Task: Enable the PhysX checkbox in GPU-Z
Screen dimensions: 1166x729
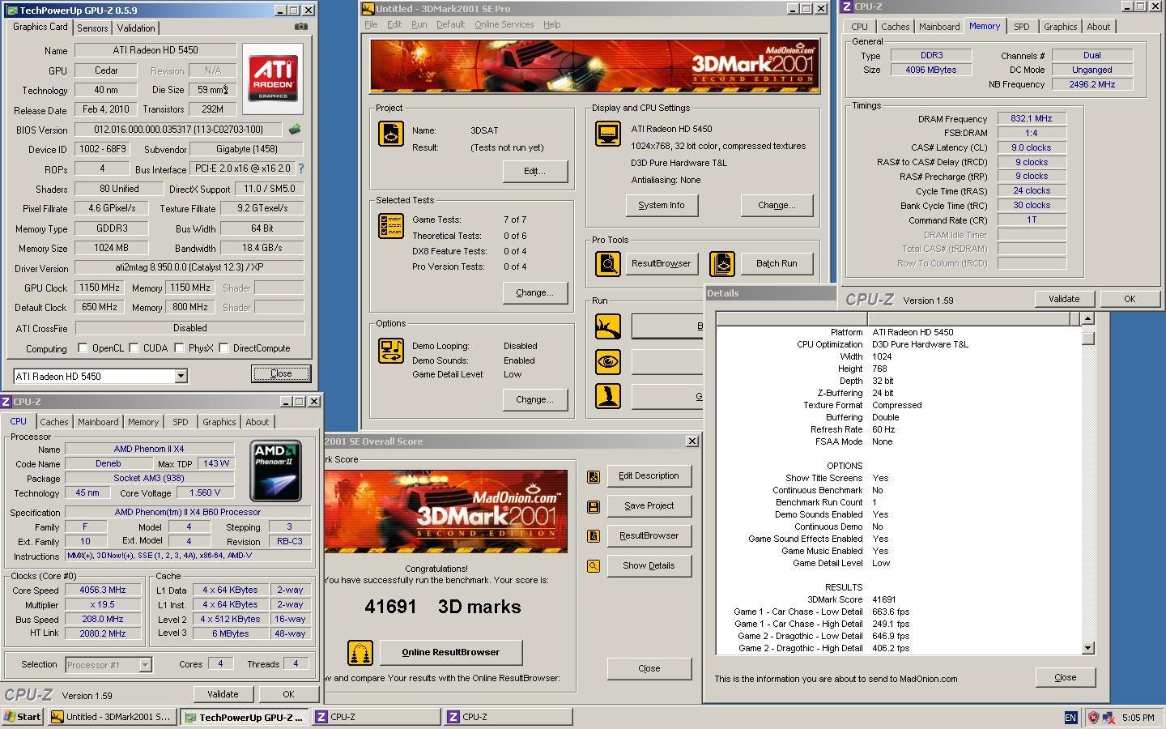Action: (180, 348)
